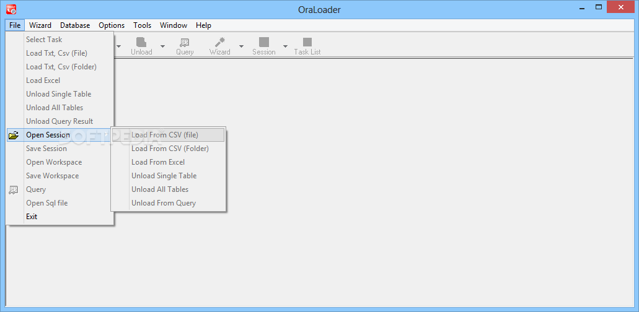Open the Help menu
639x312 pixels.
203,25
